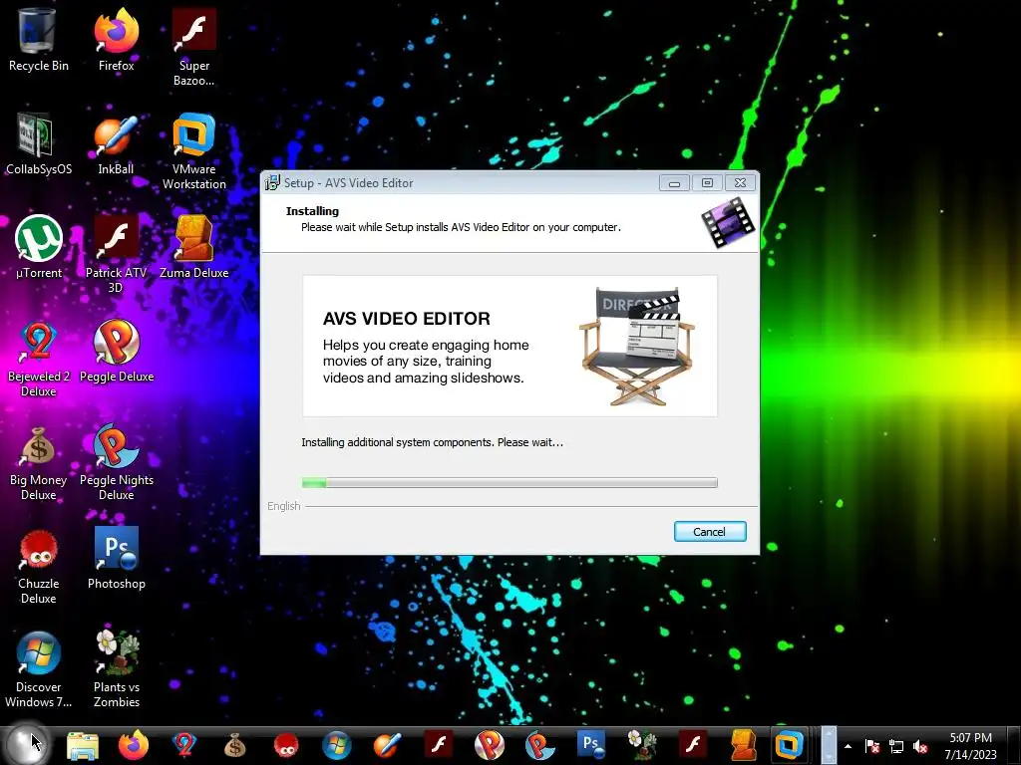Select Discover Windows 7 desktop icon
The height and width of the screenshot is (765, 1021).
(x=39, y=668)
